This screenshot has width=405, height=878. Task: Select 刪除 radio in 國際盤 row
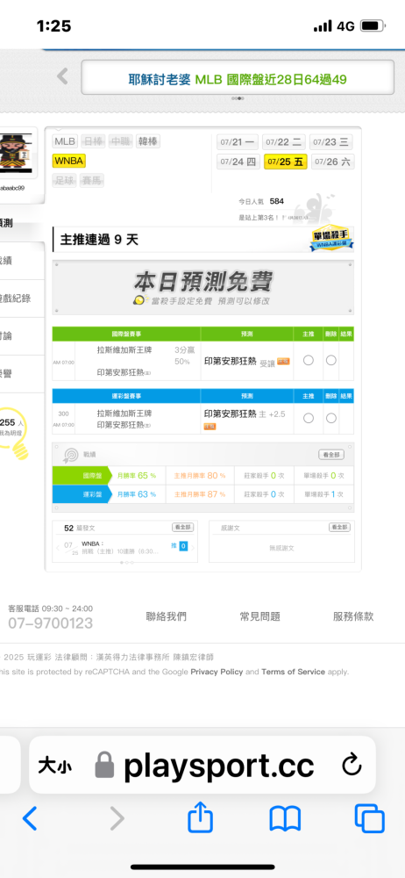tap(331, 361)
